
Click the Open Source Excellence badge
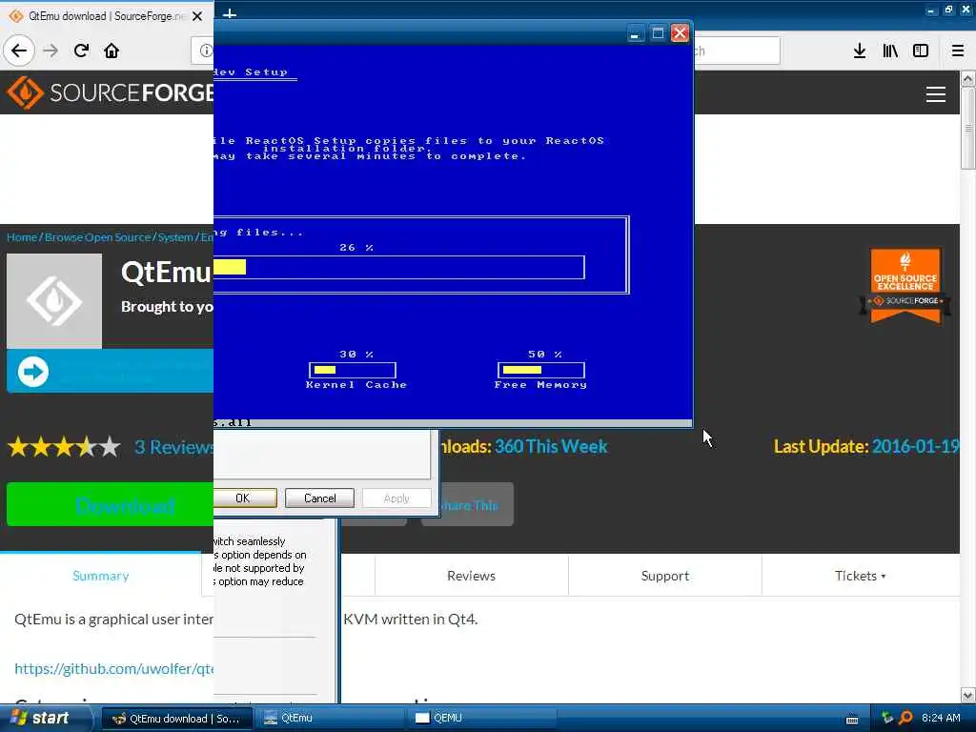[x=905, y=286]
